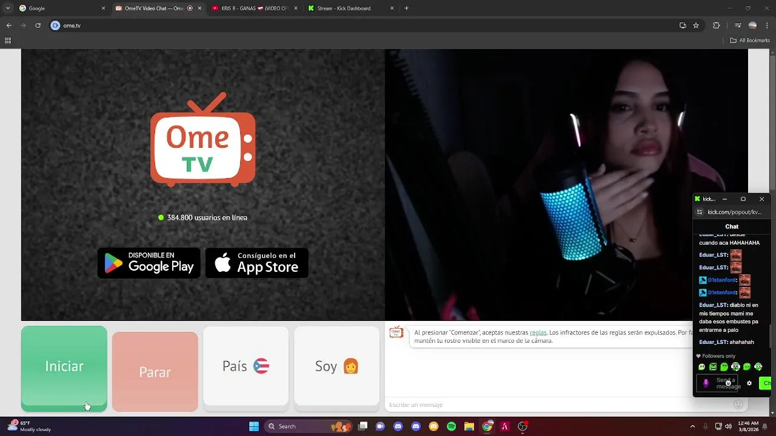This screenshot has height=436, width=776.
Task: Open the Soy gender selector
Action: pyautogui.click(x=336, y=366)
